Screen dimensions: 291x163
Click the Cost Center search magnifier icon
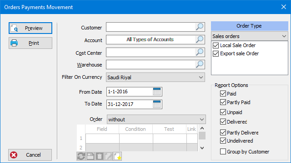point(200,53)
